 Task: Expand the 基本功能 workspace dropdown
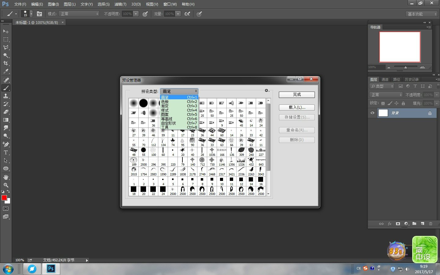422,14
